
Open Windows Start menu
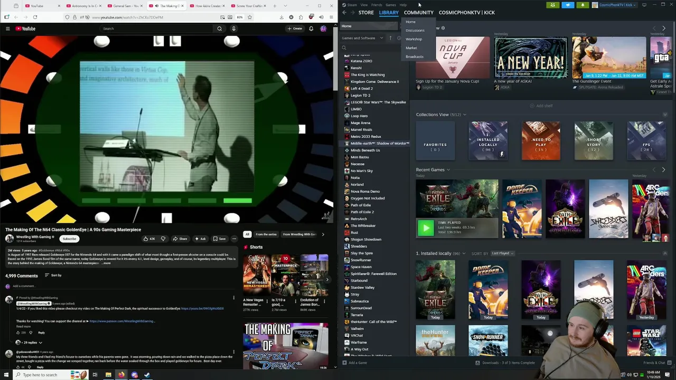[x=6, y=375]
